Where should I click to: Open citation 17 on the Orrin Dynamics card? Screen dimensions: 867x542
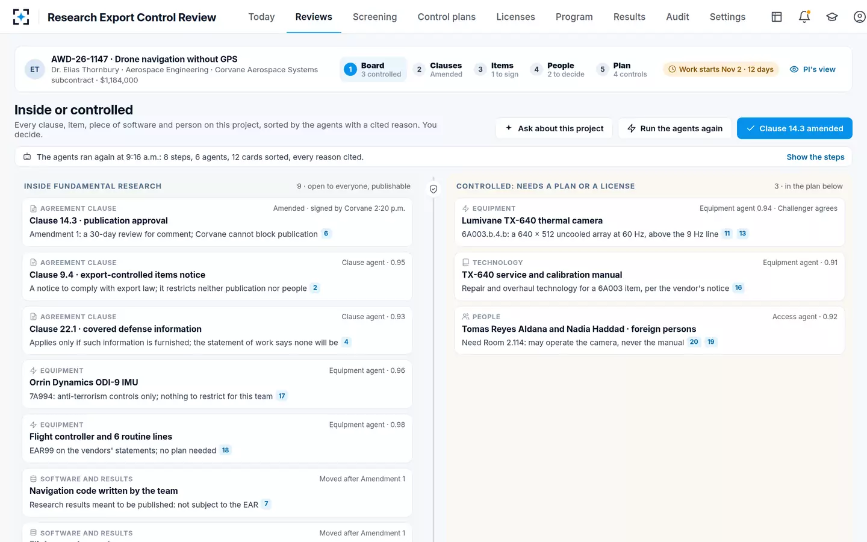(282, 396)
